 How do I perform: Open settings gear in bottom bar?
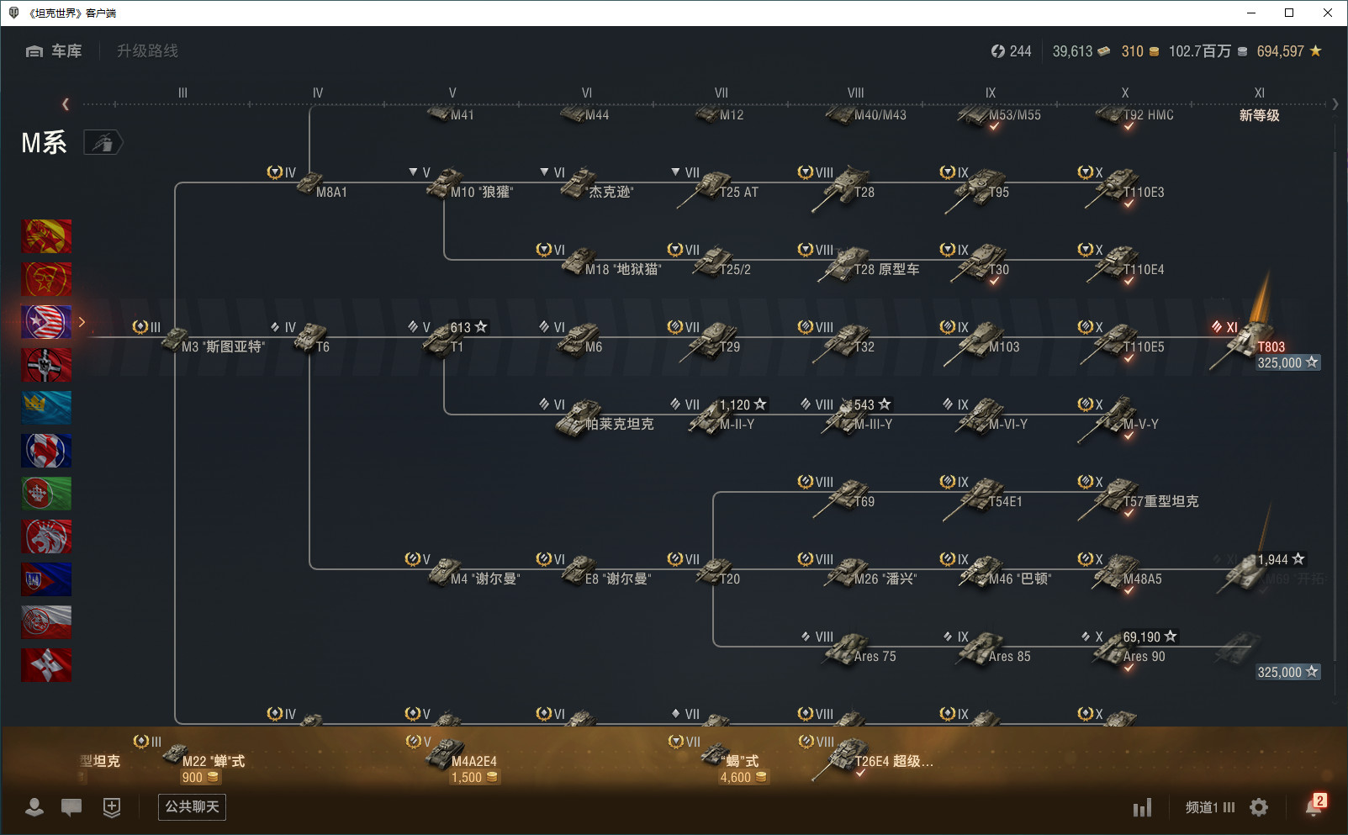tap(1259, 807)
